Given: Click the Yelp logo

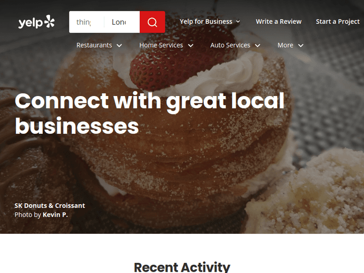Looking at the screenshot, I should click(36, 22).
